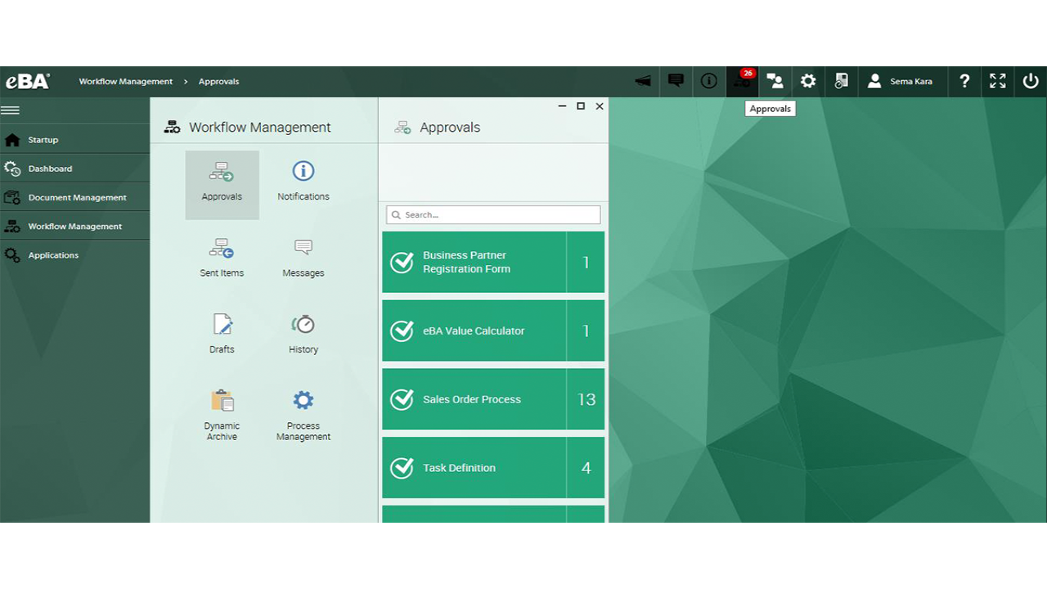Click the check icon on eBA Value Calculator
Image resolution: width=1047 pixels, height=589 pixels.
pyautogui.click(x=402, y=330)
